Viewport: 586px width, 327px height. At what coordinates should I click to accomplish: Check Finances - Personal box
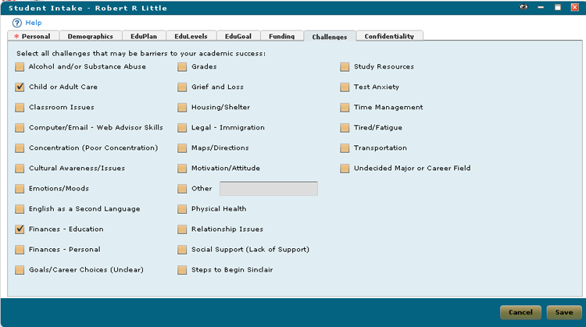[20, 250]
